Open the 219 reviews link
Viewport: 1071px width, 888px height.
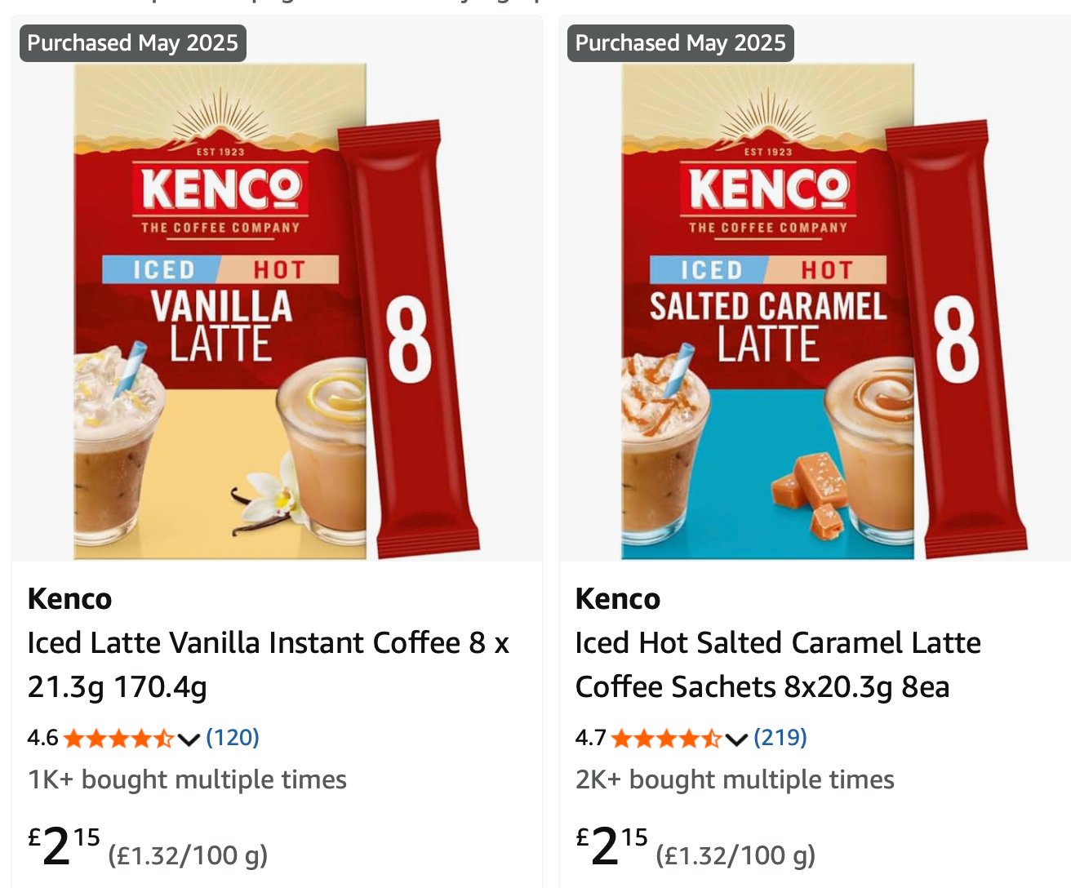[780, 738]
